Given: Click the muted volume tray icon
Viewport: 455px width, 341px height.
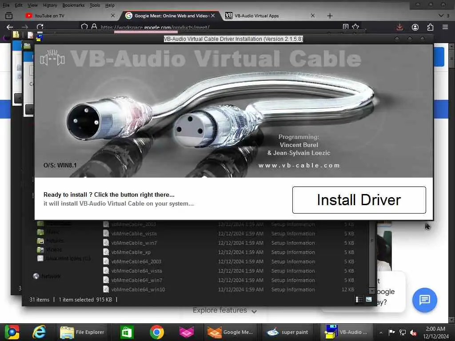Looking at the screenshot, I should 413,333.
